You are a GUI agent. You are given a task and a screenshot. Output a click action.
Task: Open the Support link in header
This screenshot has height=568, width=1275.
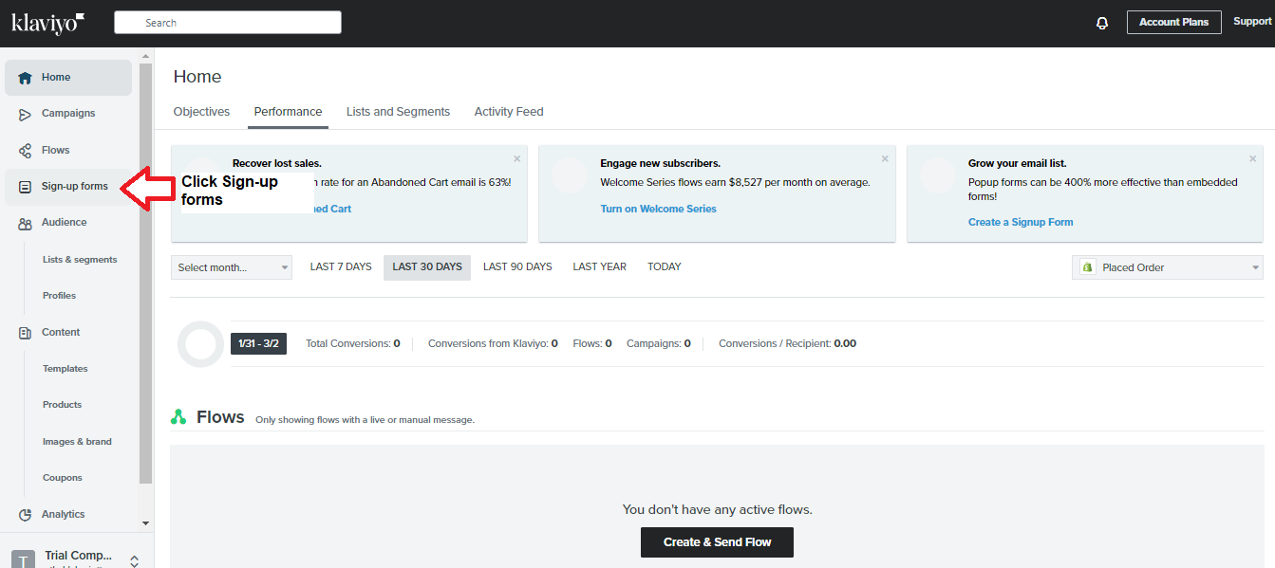(1252, 22)
